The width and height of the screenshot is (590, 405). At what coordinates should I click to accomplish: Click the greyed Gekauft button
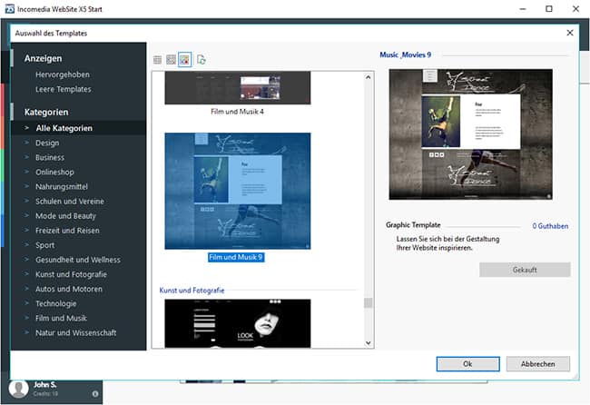[525, 270]
